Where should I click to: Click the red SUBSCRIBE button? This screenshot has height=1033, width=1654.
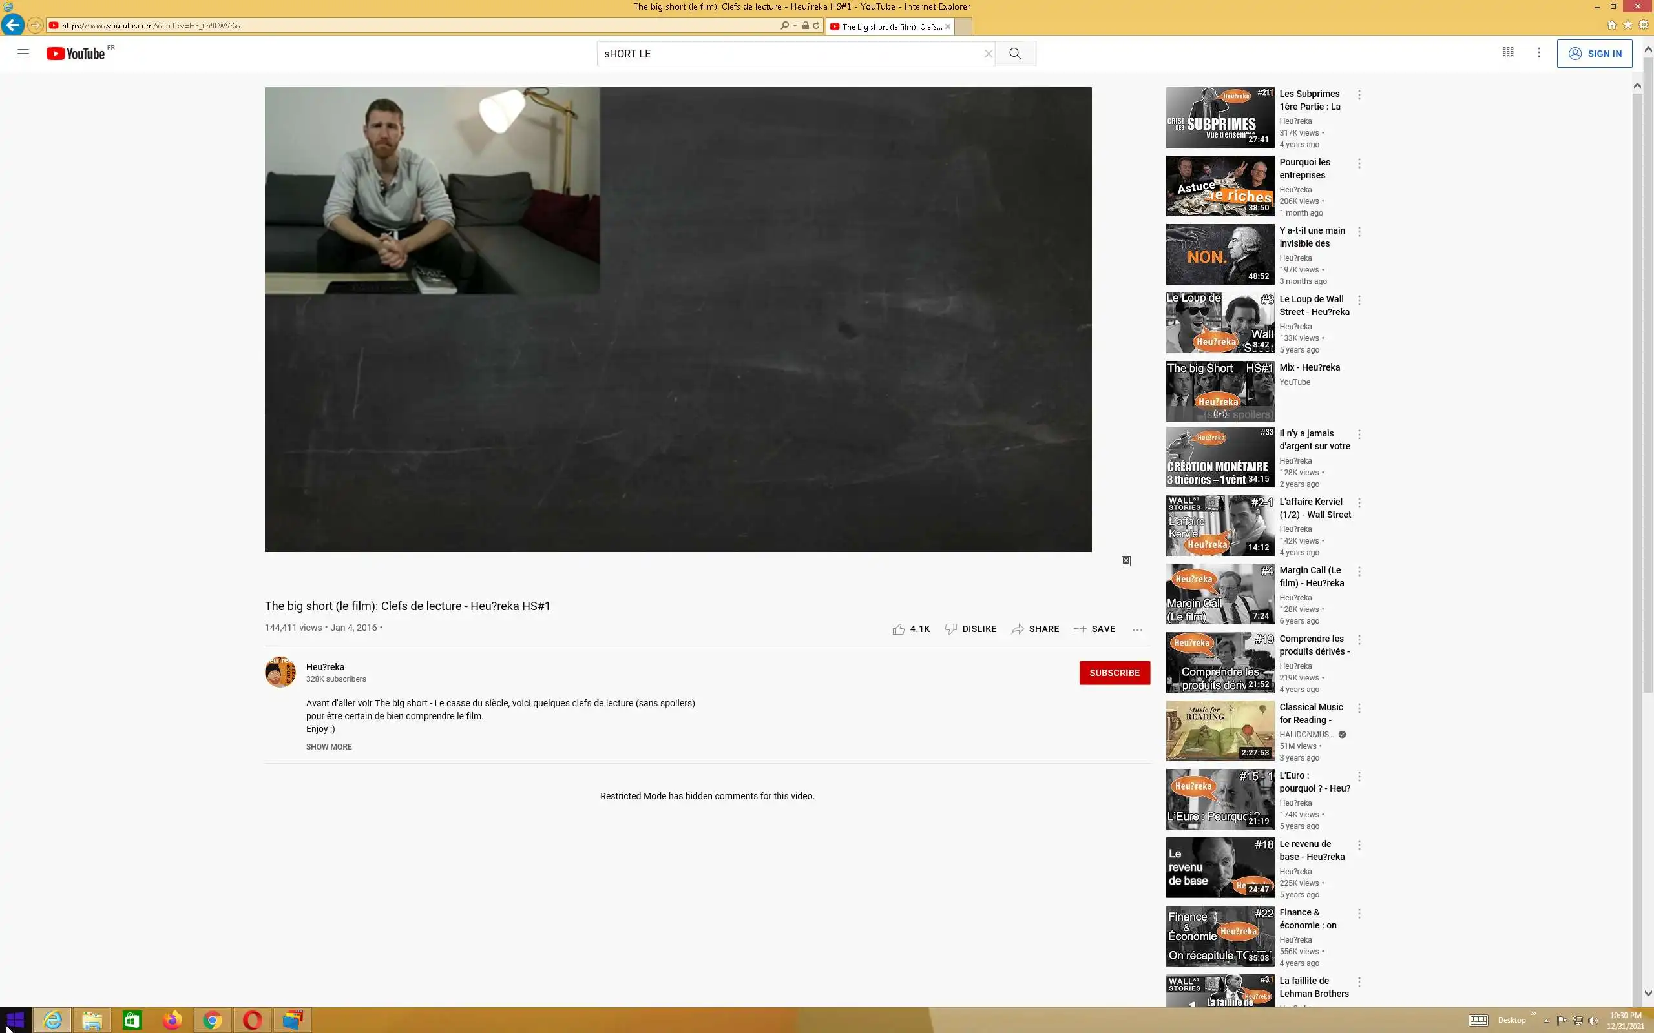pos(1114,673)
